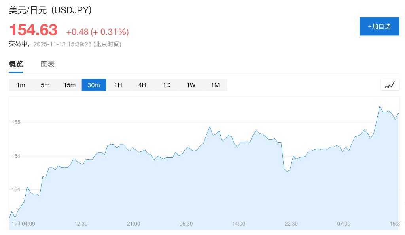405x235 pixels.
Task: Switch to the 图表 tab
Action: pyautogui.click(x=48, y=64)
